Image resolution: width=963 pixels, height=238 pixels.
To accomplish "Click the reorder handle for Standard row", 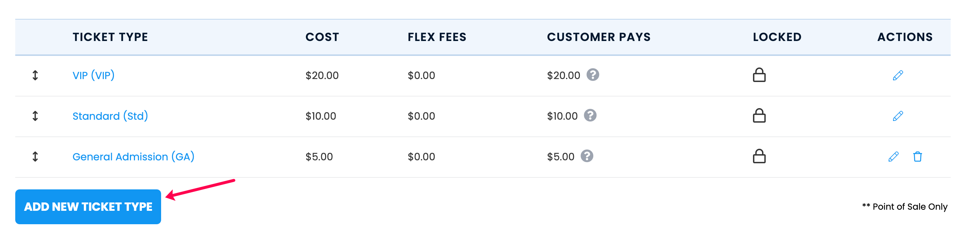I will coord(35,116).
